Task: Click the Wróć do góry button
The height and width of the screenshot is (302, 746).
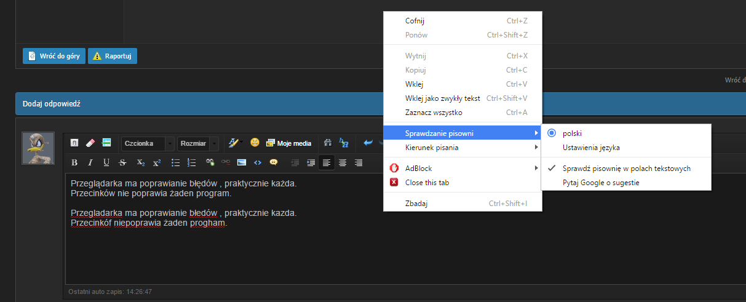Action: 54,55
